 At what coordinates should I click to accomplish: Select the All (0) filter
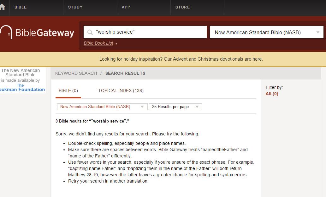pyautogui.click(x=272, y=94)
